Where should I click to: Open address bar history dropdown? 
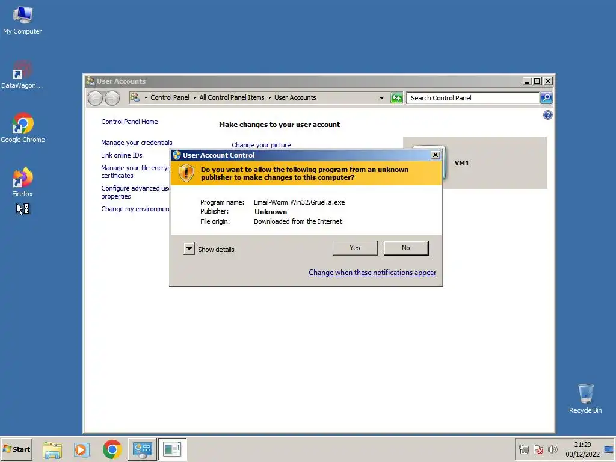coord(381,98)
